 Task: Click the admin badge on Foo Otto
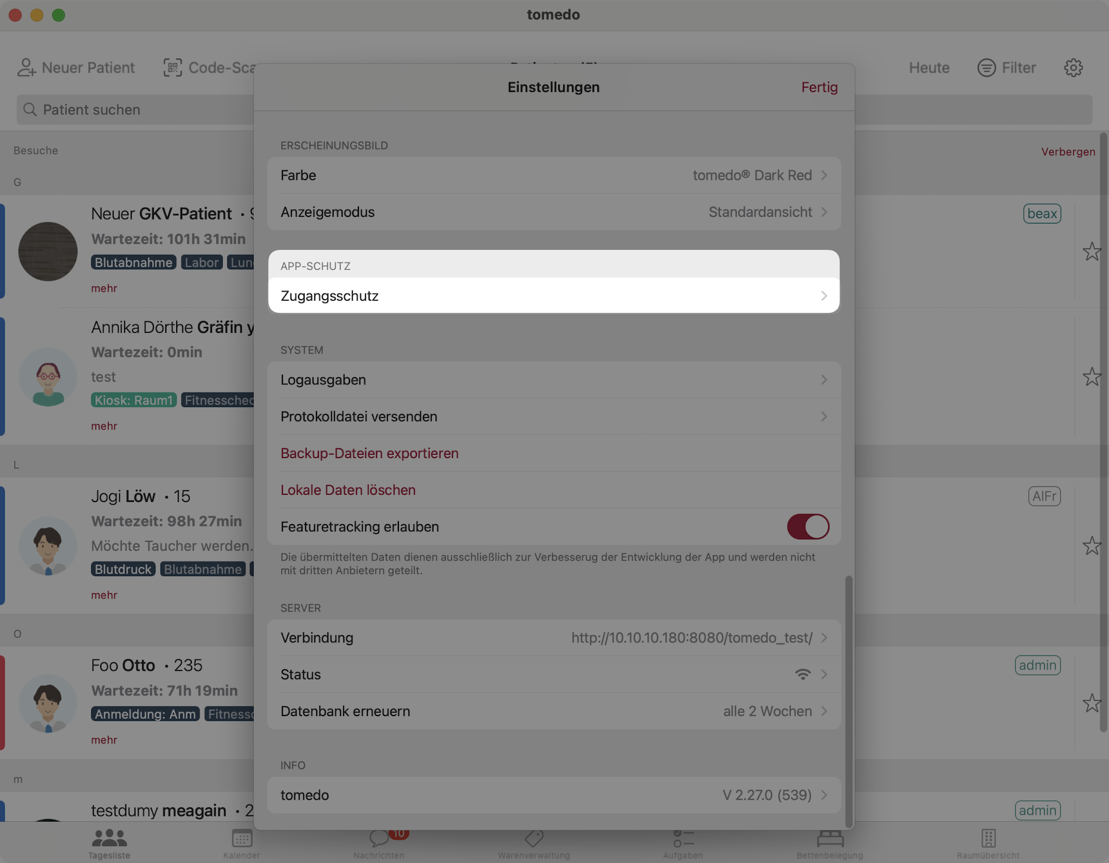pos(1037,665)
